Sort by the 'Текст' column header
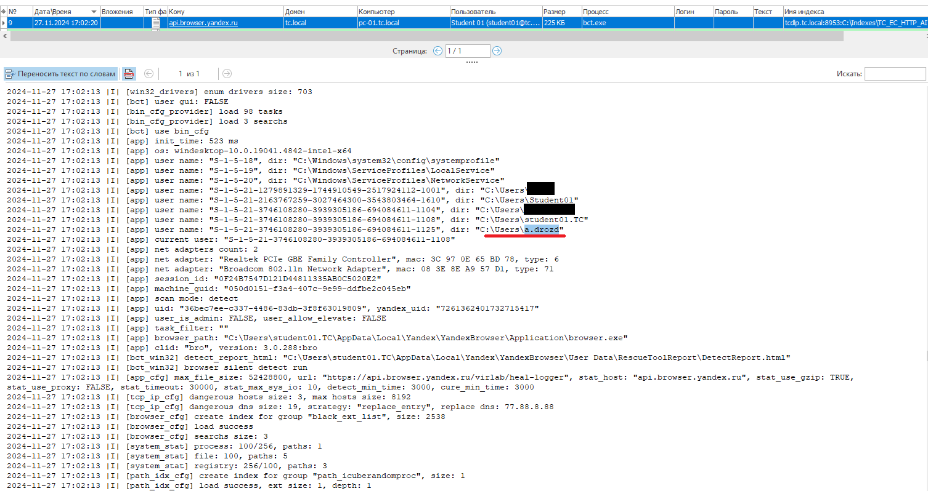The image size is (928, 491). (767, 12)
